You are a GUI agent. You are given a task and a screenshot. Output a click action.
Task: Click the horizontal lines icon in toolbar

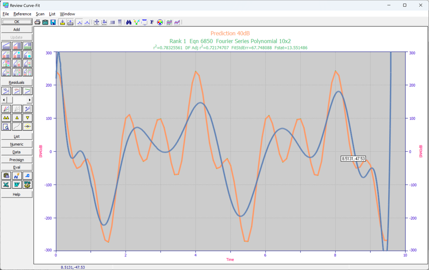tap(120, 22)
